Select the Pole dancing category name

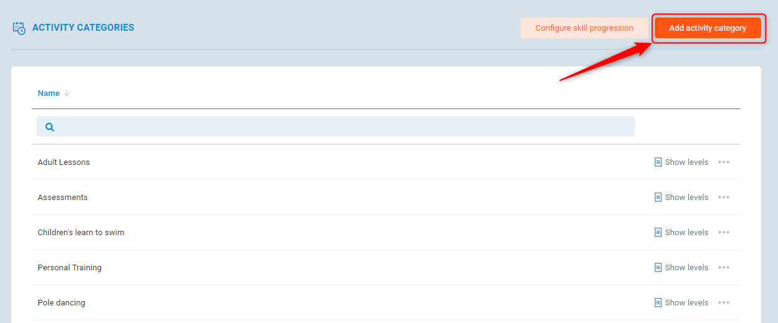[61, 303]
